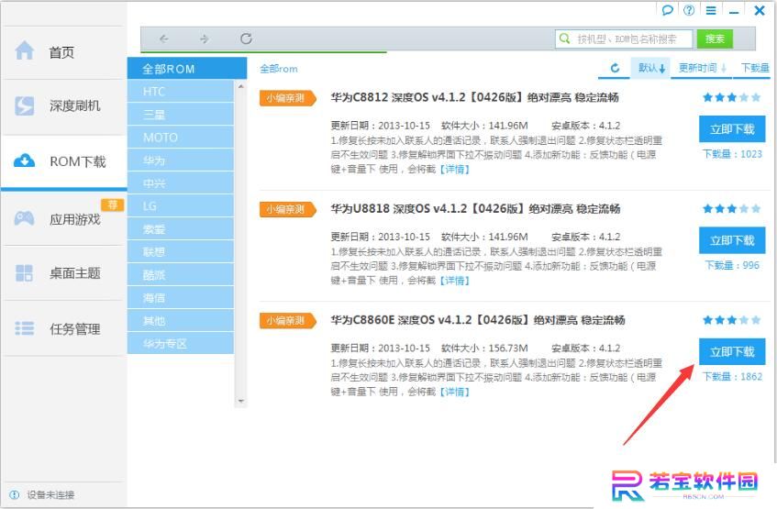Open the 应用游戏 gamepad icon
This screenshot has width=777, height=509.
(24, 218)
